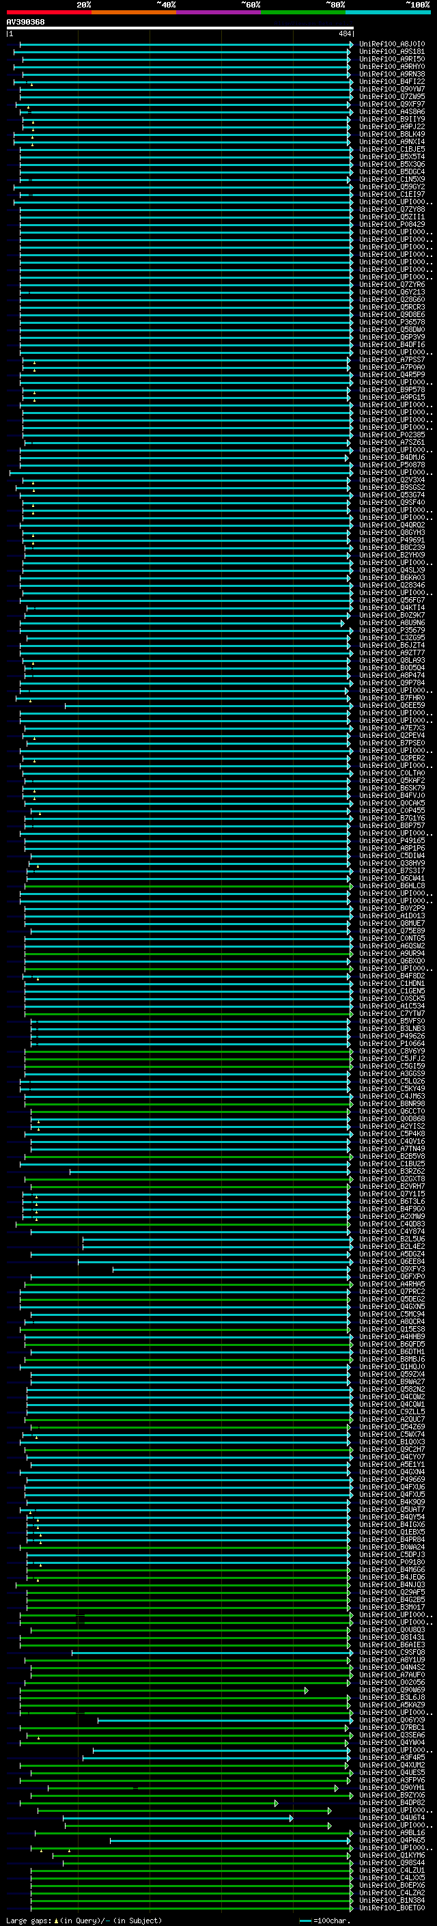Click the green arrowhead of UniRef100_B4DP82
The width and height of the screenshot is (437, 1926).
click(276, 1802)
